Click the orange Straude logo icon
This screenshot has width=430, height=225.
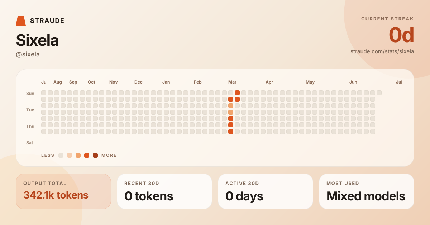[21, 21]
